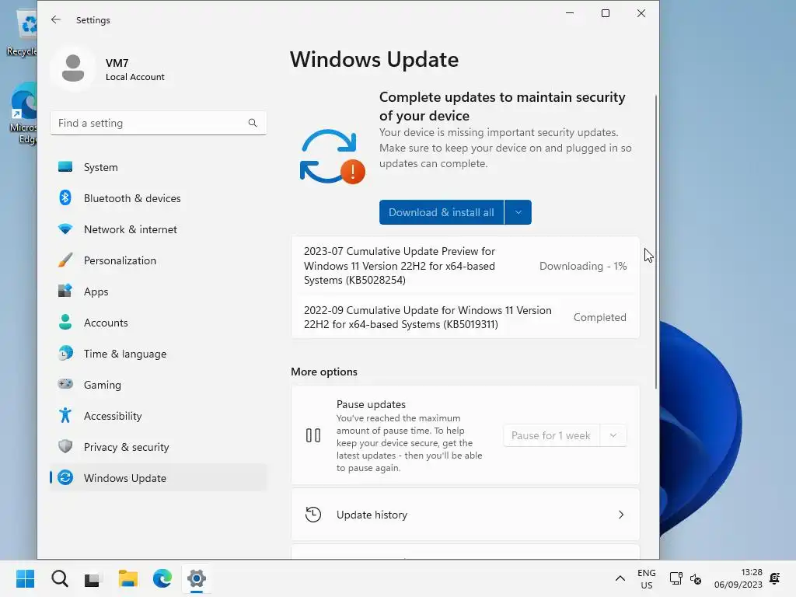Expand Download & install all dropdown arrow
This screenshot has width=796, height=597.
tap(518, 212)
